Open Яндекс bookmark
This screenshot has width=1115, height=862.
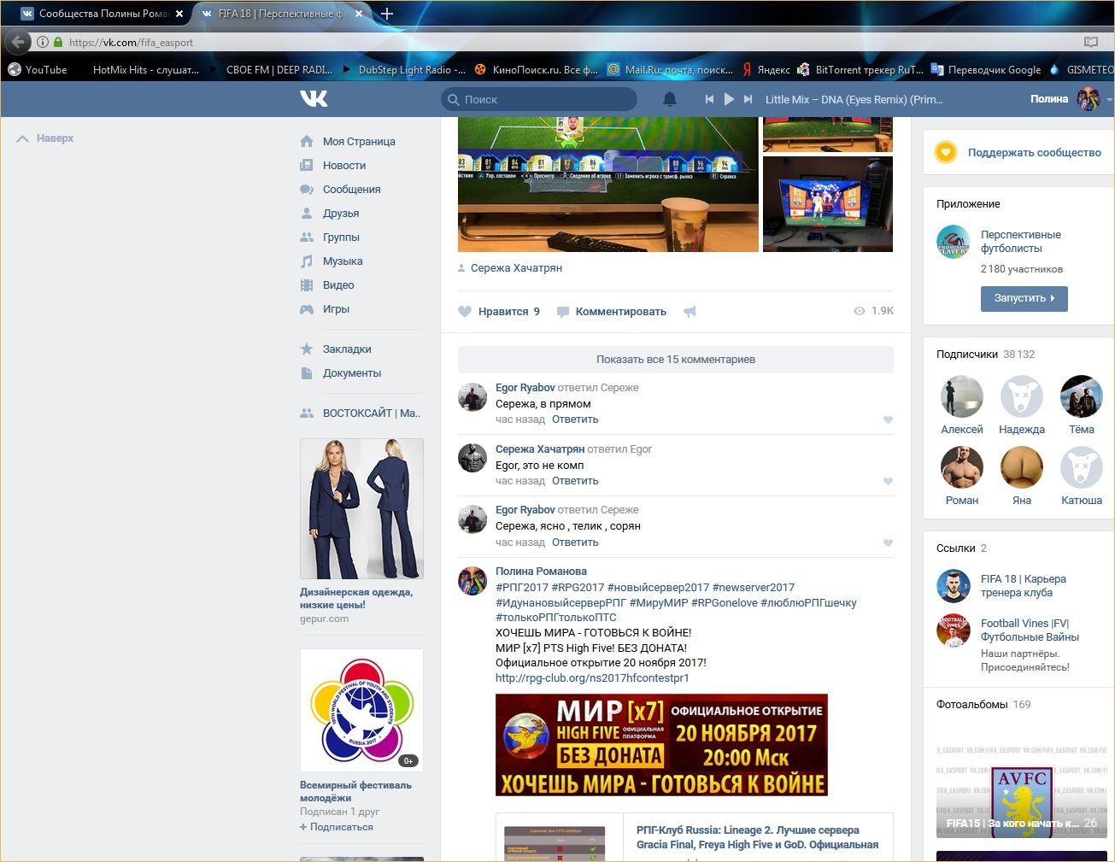pos(766,70)
